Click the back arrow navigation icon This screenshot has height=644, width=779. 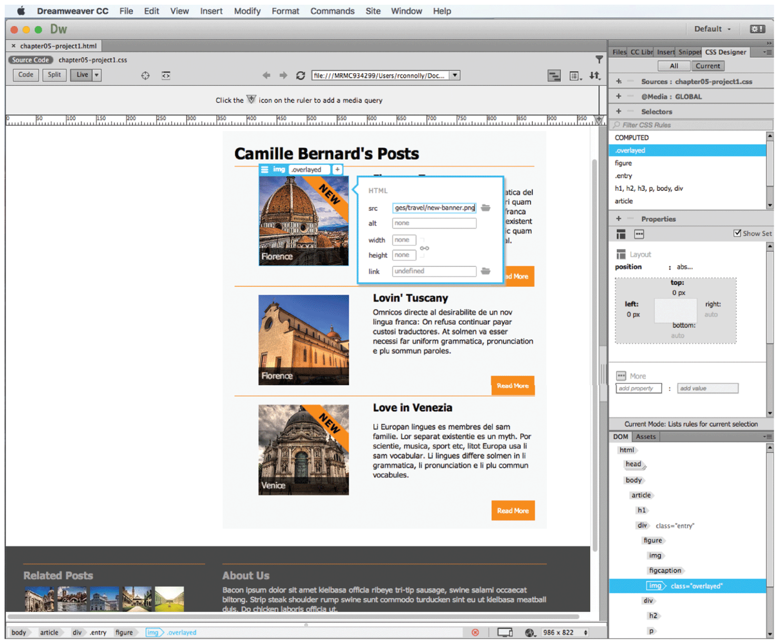coord(266,76)
